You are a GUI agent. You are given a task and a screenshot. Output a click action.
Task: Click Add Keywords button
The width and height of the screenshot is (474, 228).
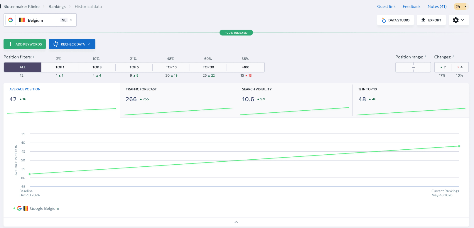pos(25,44)
